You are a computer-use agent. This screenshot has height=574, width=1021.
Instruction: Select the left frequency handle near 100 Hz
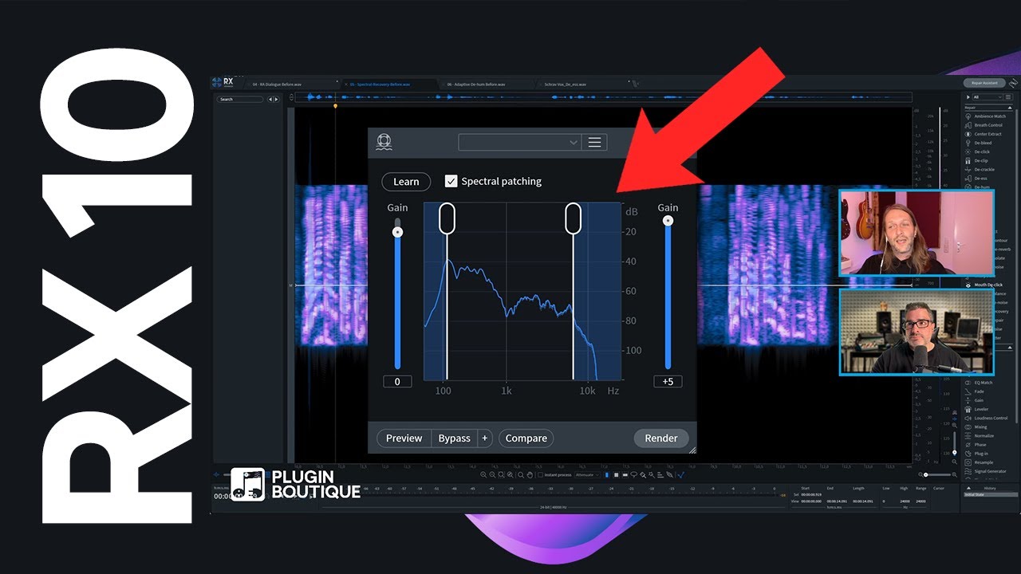click(447, 218)
